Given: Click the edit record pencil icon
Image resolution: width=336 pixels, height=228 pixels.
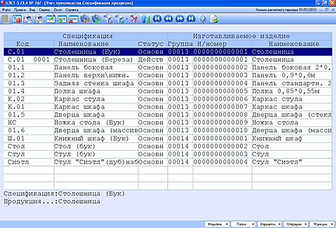Looking at the screenshot, I should (51, 19).
